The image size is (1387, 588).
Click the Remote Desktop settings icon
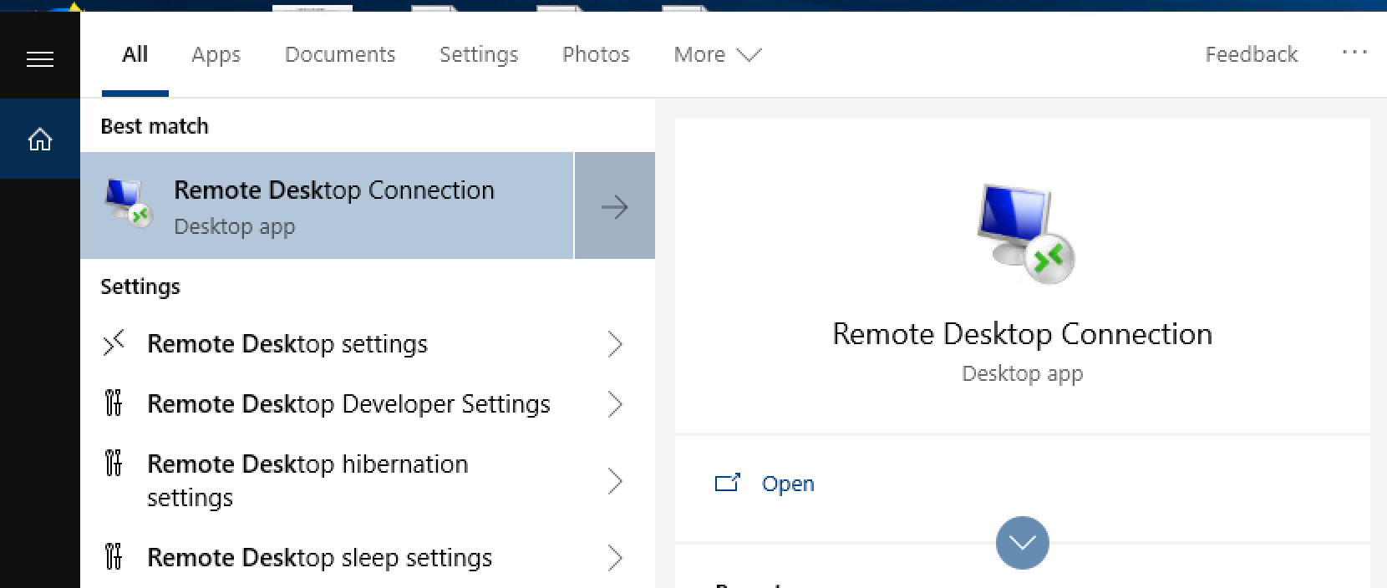(x=114, y=343)
